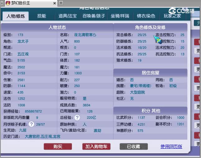Viewport: 201px width, 158px height.
Task: Open the 坐骑/祥瑞 tab
Action: click(x=120, y=16)
